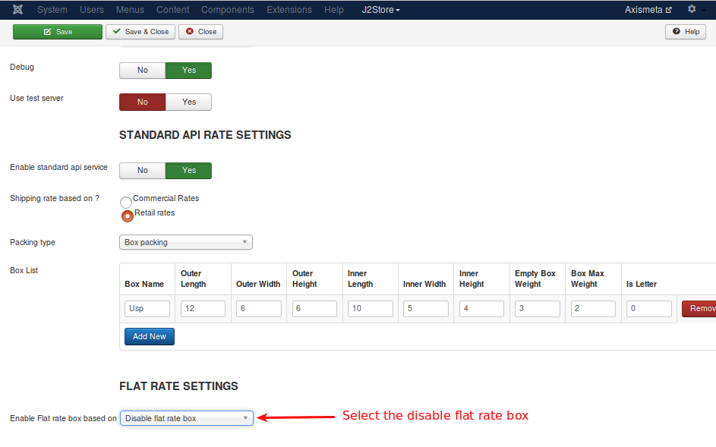This screenshot has width=716, height=447.
Task: Disable standard api service with No
Action: (143, 171)
